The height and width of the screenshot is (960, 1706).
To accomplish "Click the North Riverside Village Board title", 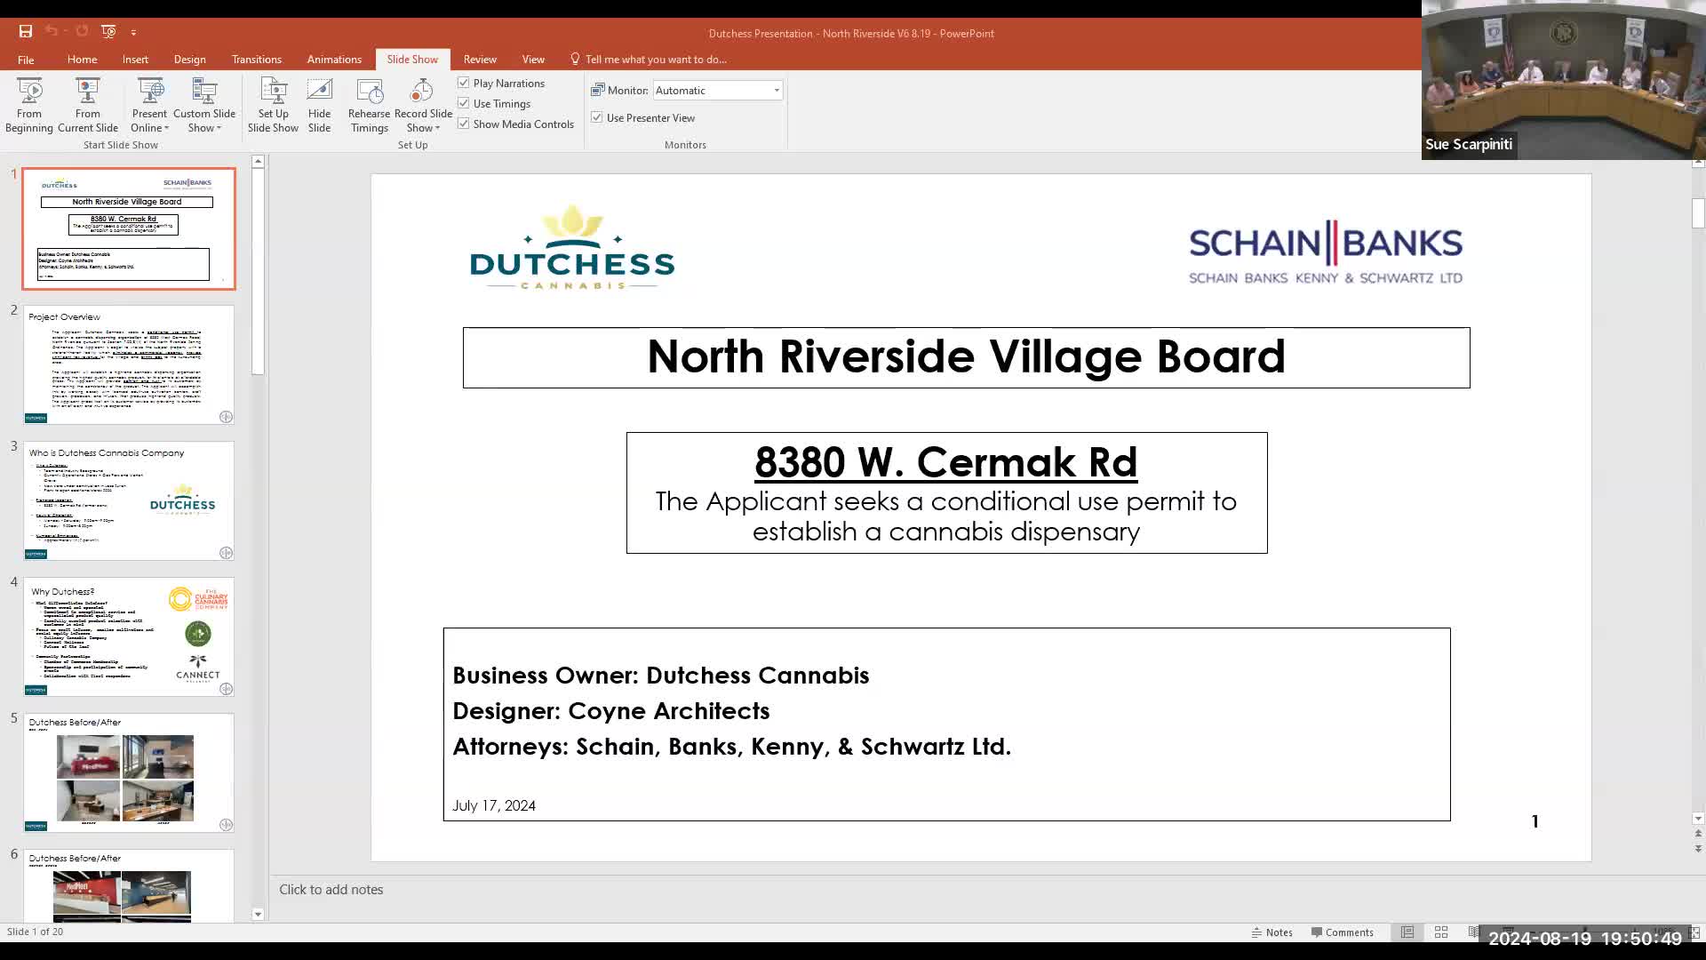I will coord(966,356).
